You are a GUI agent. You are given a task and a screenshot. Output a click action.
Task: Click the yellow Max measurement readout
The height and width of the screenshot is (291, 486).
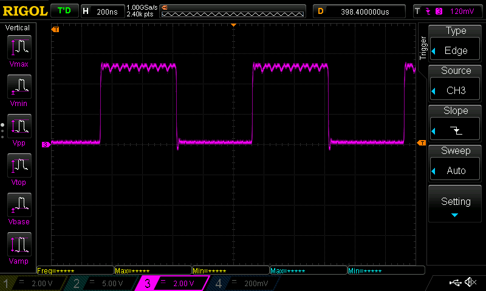pyautogui.click(x=153, y=271)
